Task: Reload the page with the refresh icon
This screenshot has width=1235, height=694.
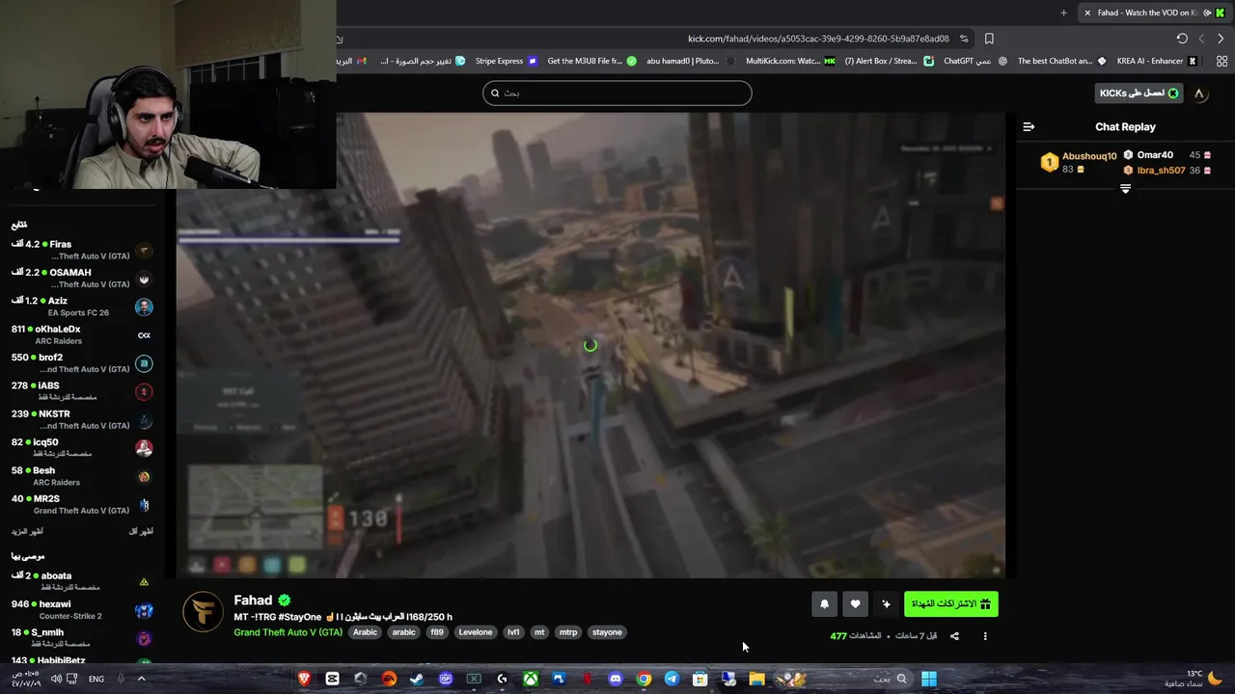Action: [x=1182, y=39]
